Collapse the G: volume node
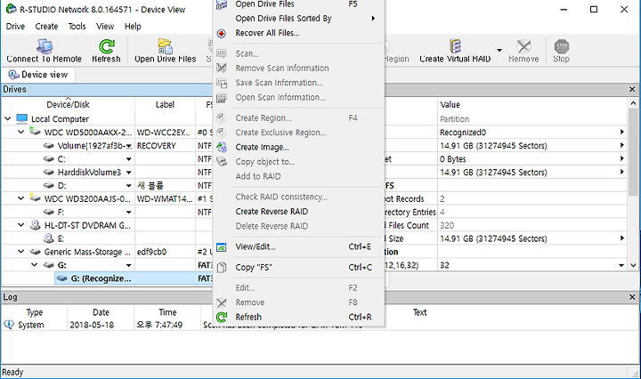 (x=35, y=264)
